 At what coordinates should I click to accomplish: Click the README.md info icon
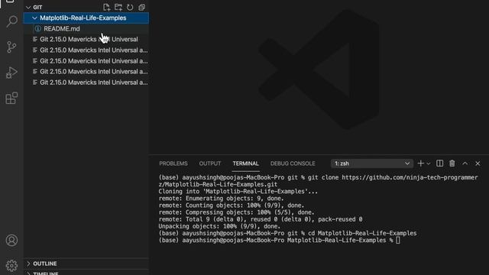(37, 29)
